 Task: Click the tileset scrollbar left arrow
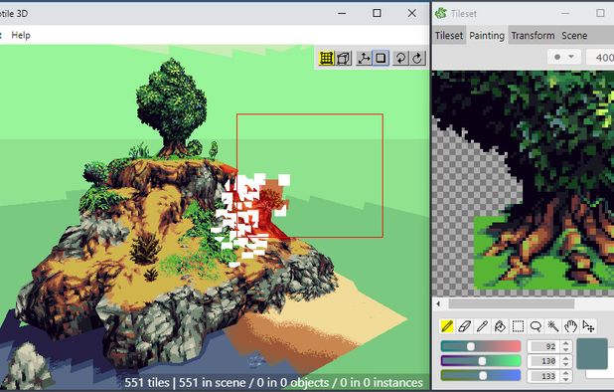click(x=438, y=303)
